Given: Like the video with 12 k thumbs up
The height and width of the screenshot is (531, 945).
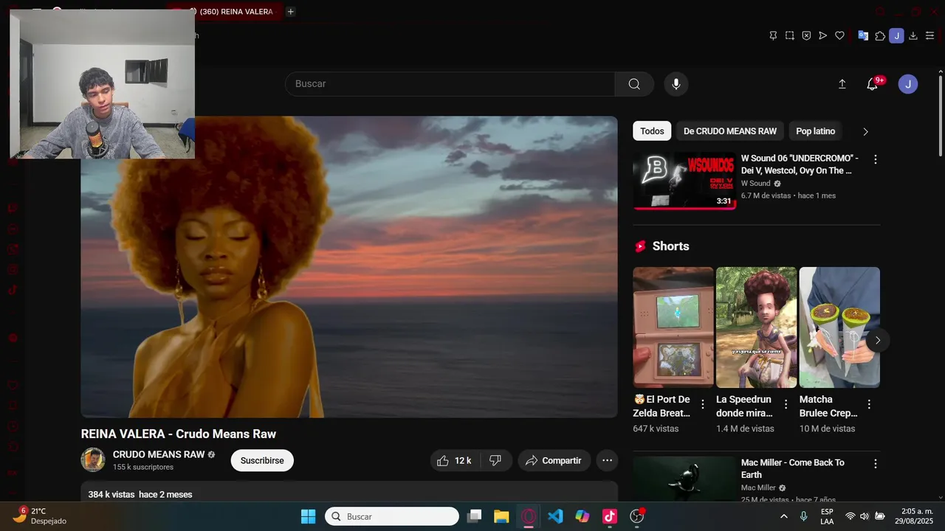Looking at the screenshot, I should click(x=454, y=460).
